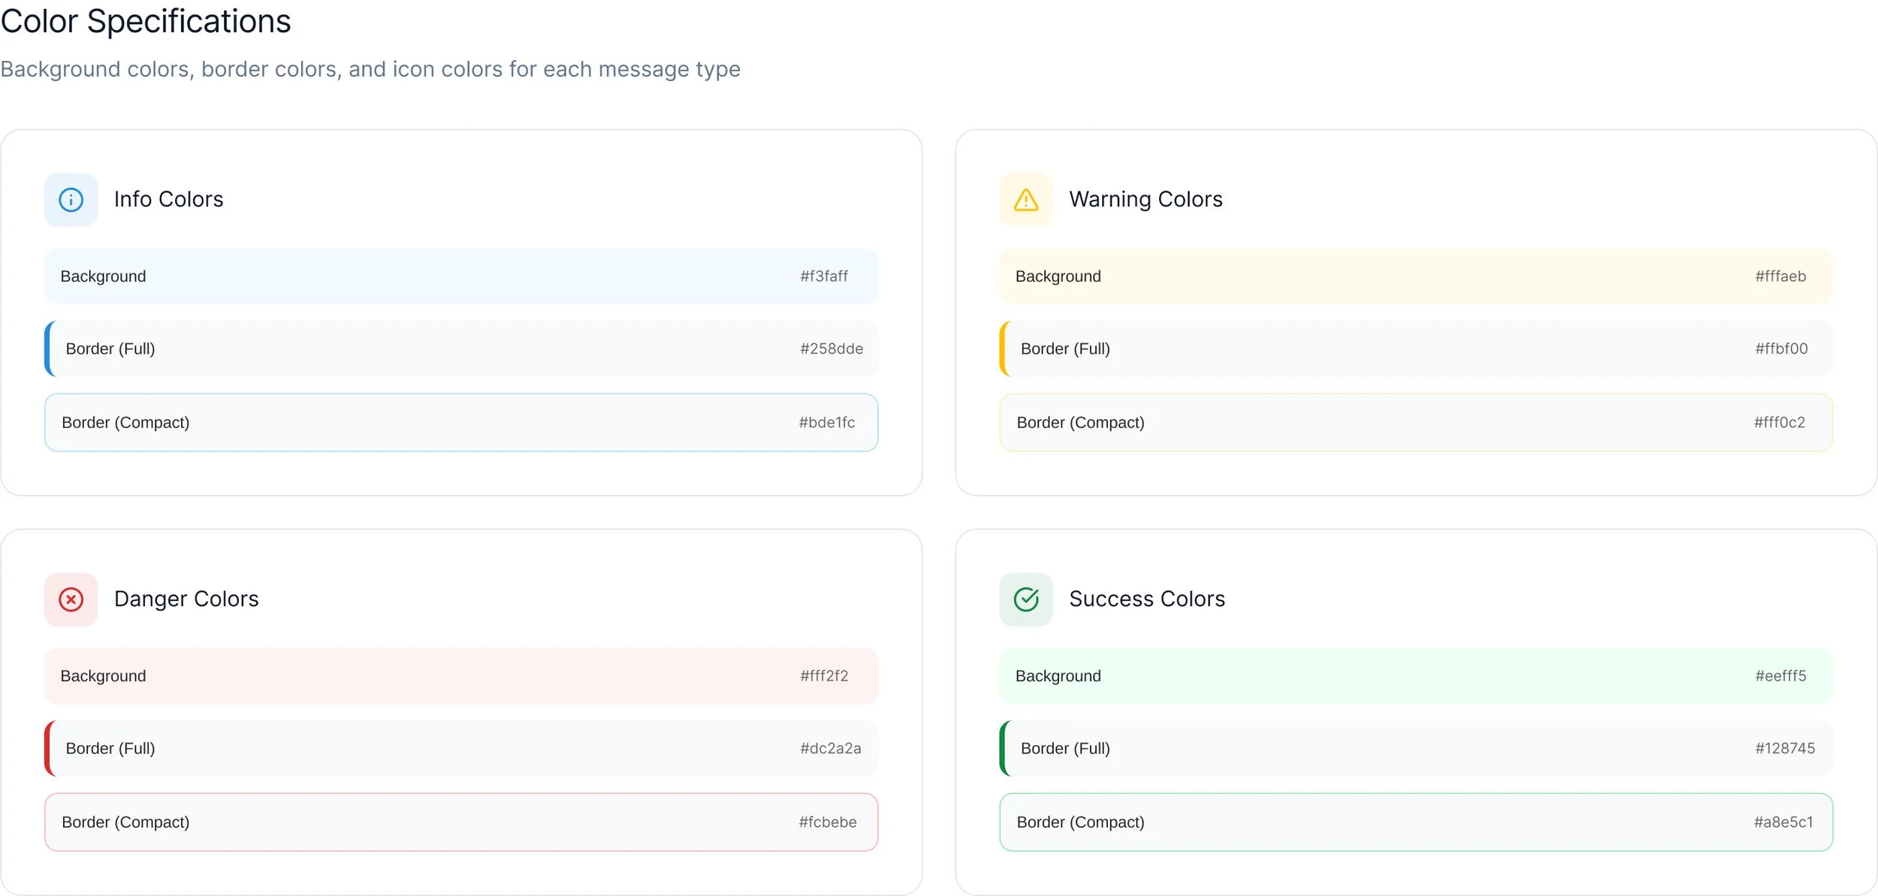1878x896 pixels.
Task: Click the green success checkmark icon
Action: tap(1025, 599)
